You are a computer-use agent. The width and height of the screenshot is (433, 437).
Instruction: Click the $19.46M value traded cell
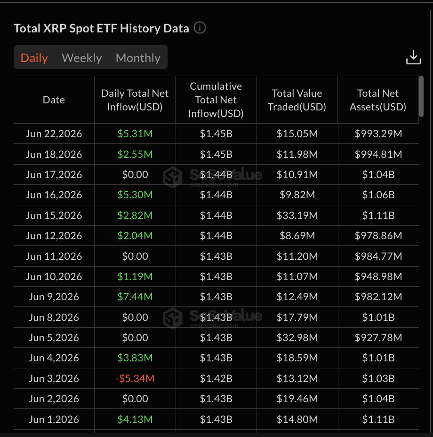(x=297, y=399)
